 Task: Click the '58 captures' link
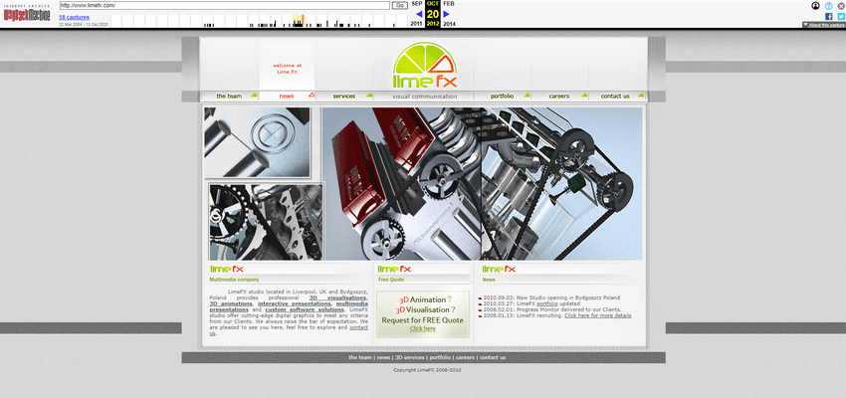73,17
